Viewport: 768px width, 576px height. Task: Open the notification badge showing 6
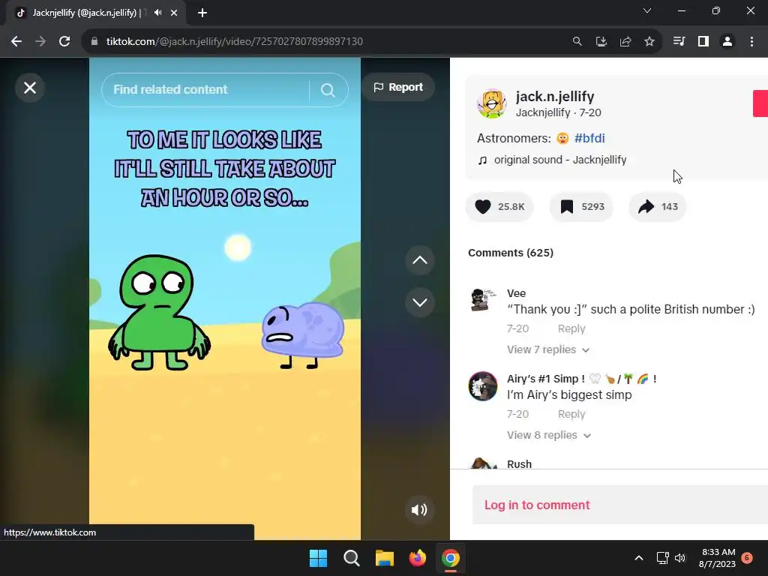click(x=747, y=557)
